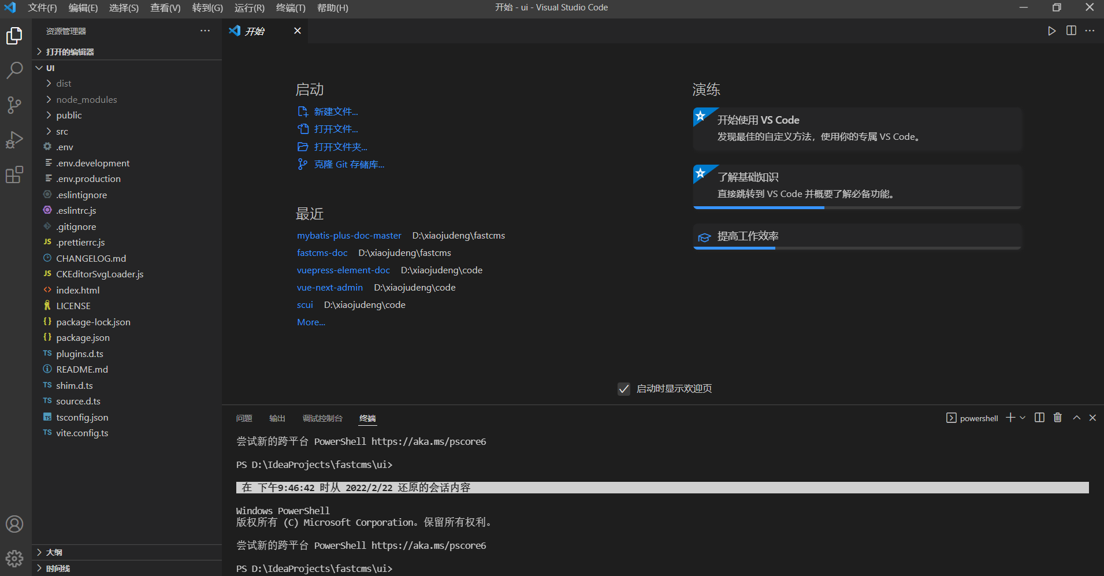1104x576 pixels.
Task: Split the terminal panel
Action: 1039,418
